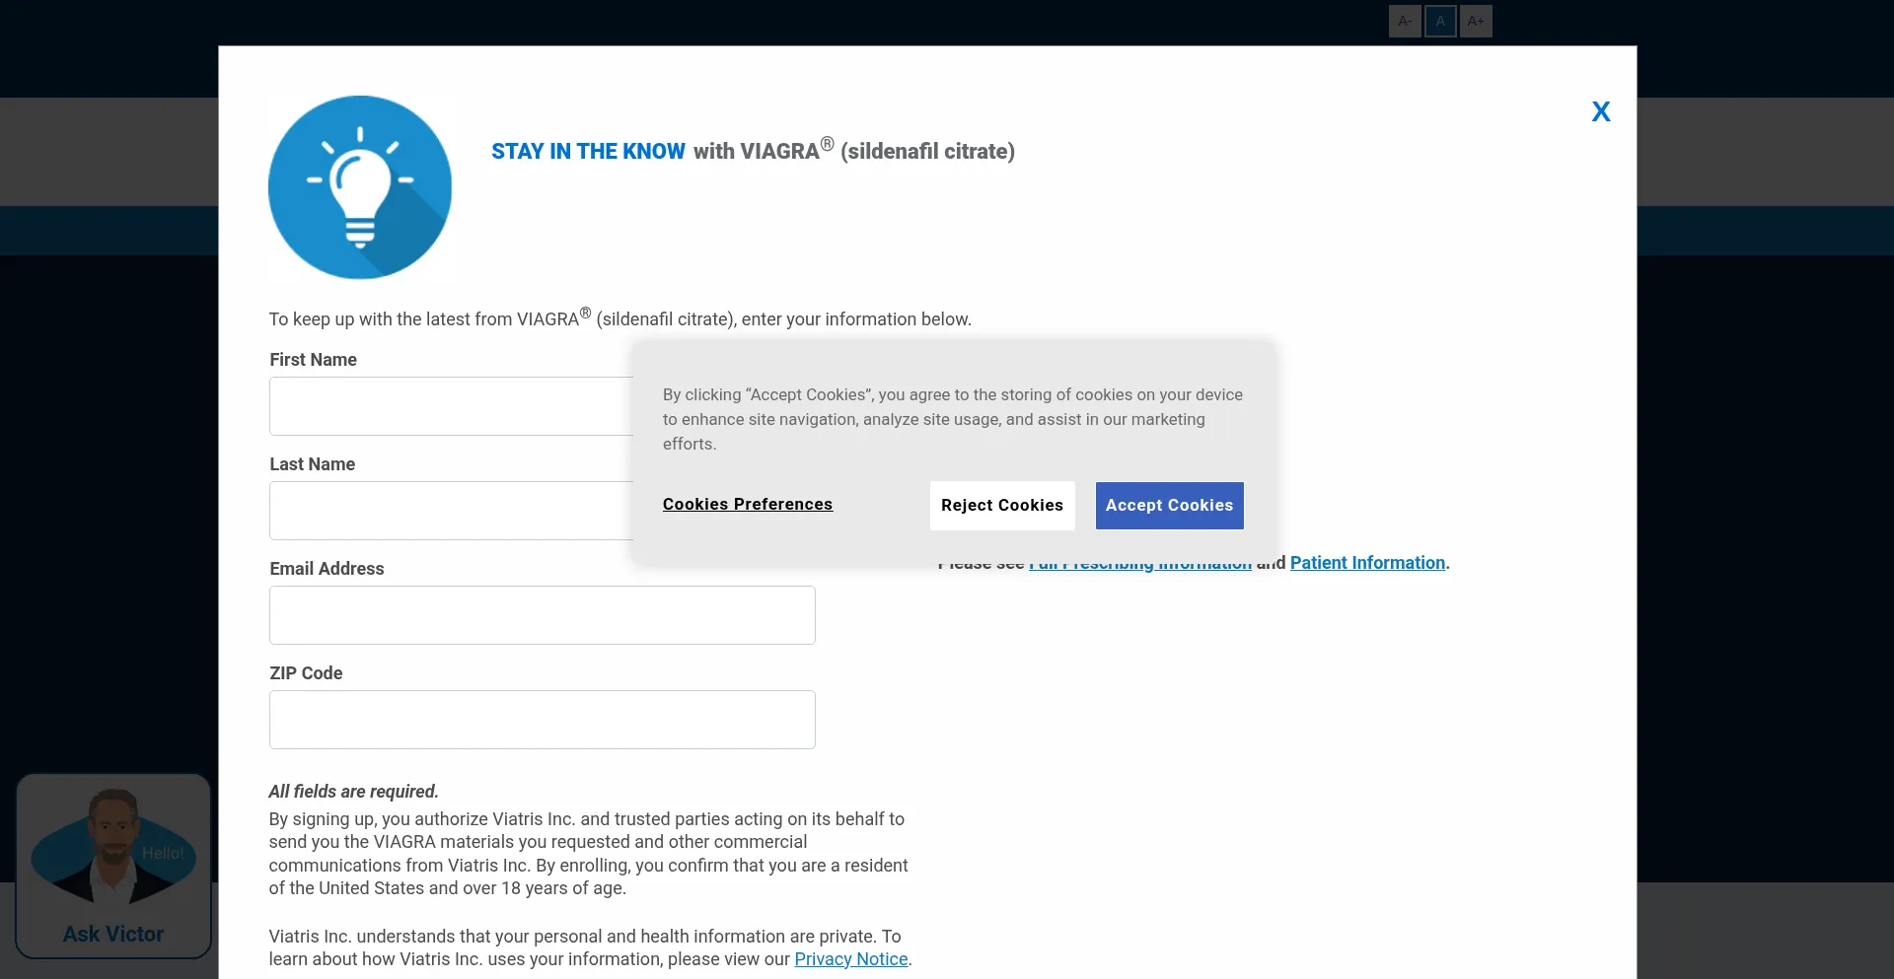
Task: View the Privacy Notice link
Action: pyautogui.click(x=850, y=959)
